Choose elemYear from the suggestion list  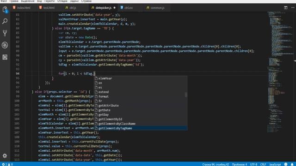pyautogui.click(x=141, y=78)
